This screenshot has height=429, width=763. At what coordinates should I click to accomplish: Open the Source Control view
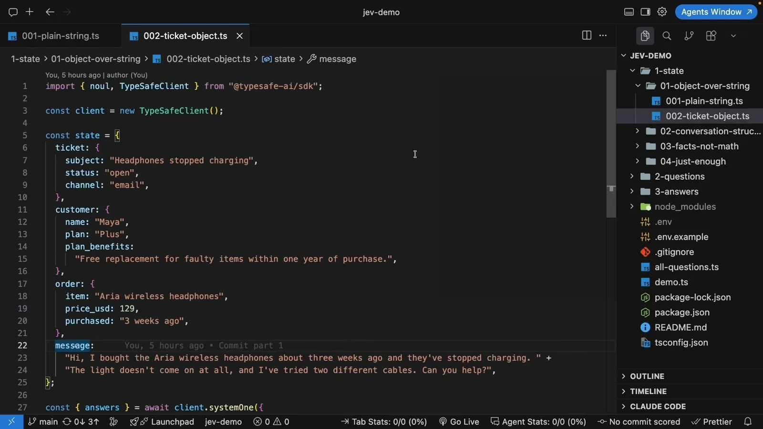click(x=689, y=36)
